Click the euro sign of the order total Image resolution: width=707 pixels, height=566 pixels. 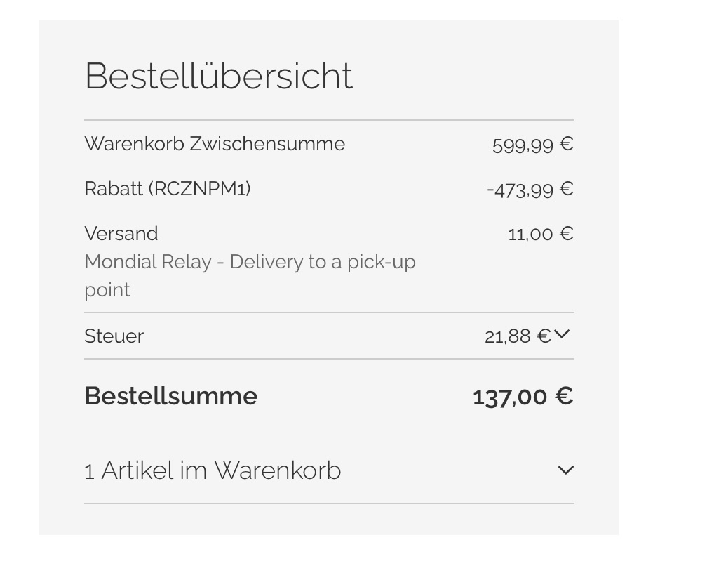point(564,397)
